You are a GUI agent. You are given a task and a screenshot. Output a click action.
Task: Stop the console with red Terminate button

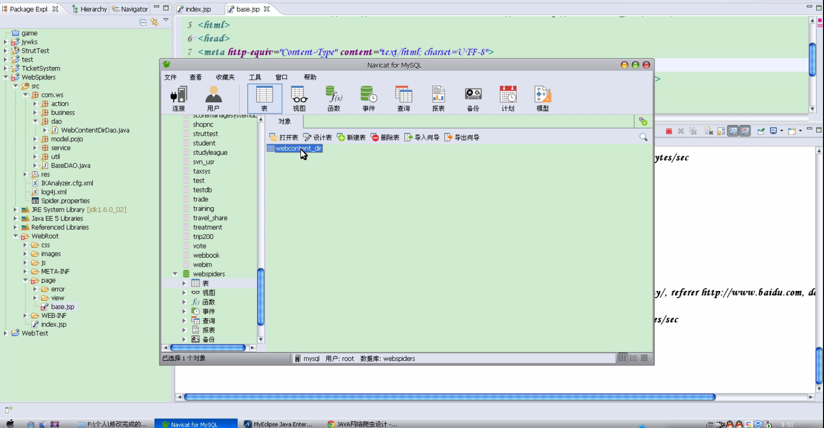coord(669,131)
